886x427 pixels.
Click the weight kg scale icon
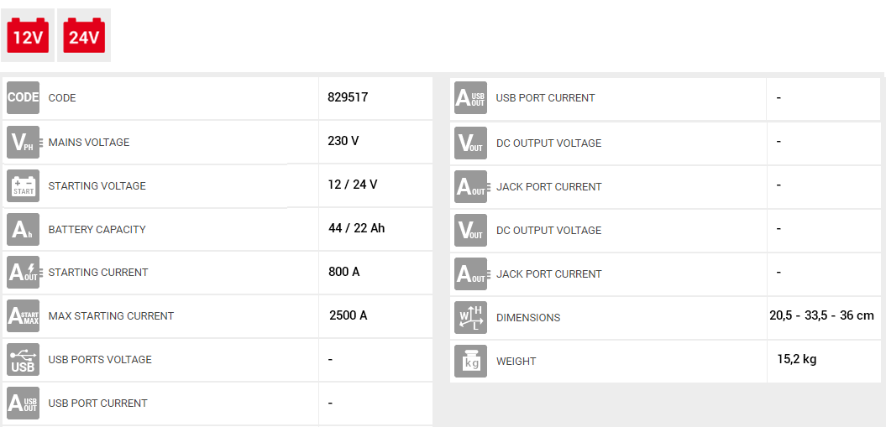(470, 361)
